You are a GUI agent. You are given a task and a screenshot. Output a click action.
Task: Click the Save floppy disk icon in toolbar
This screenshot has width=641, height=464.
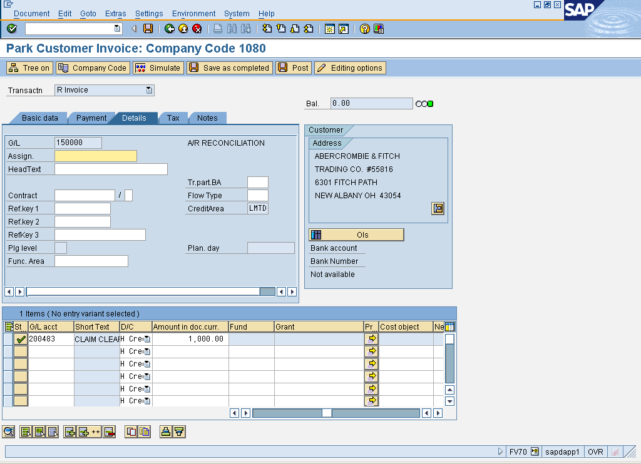click(x=148, y=29)
